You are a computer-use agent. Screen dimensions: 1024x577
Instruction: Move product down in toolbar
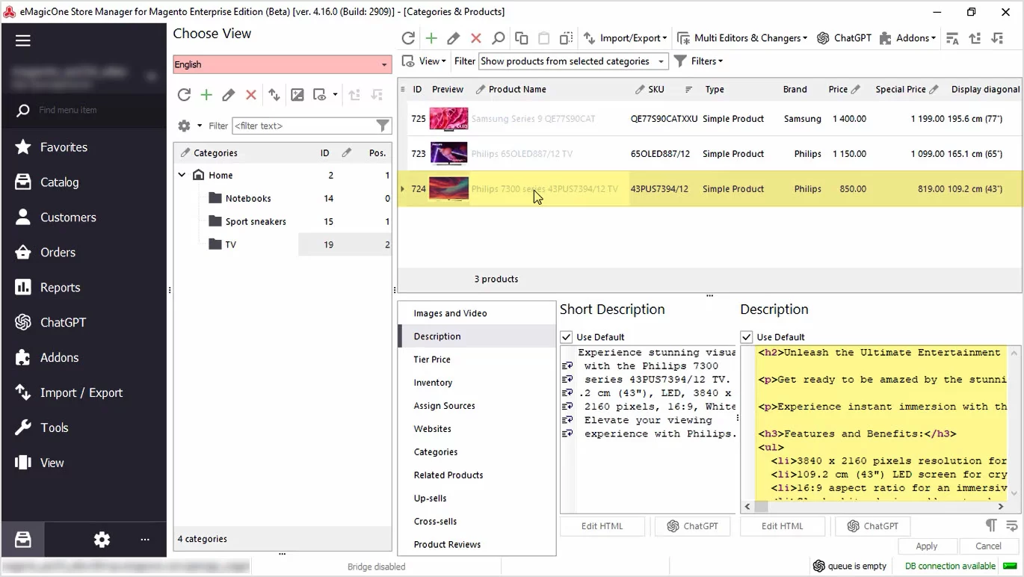pyautogui.click(x=998, y=38)
